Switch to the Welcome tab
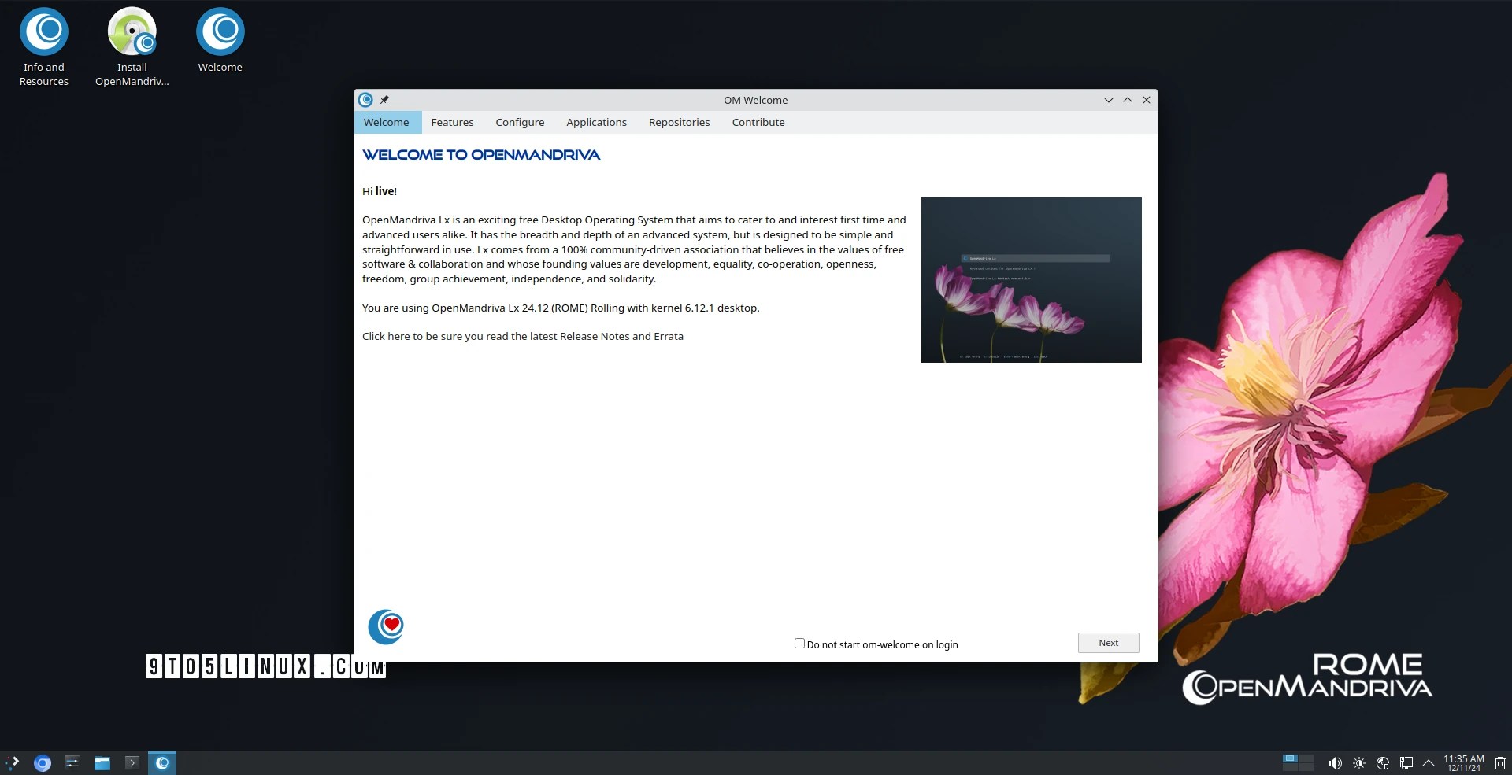Image resolution: width=1512 pixels, height=775 pixels. click(386, 122)
